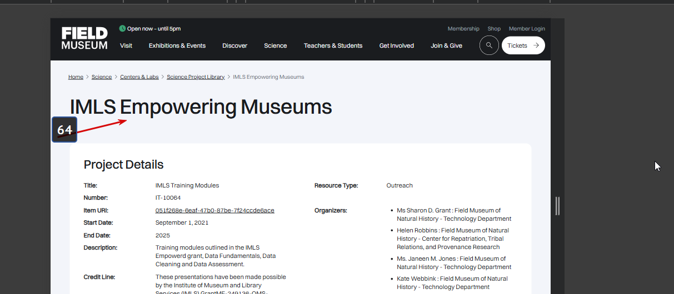Click the vertical panel divider handle

coord(557,206)
